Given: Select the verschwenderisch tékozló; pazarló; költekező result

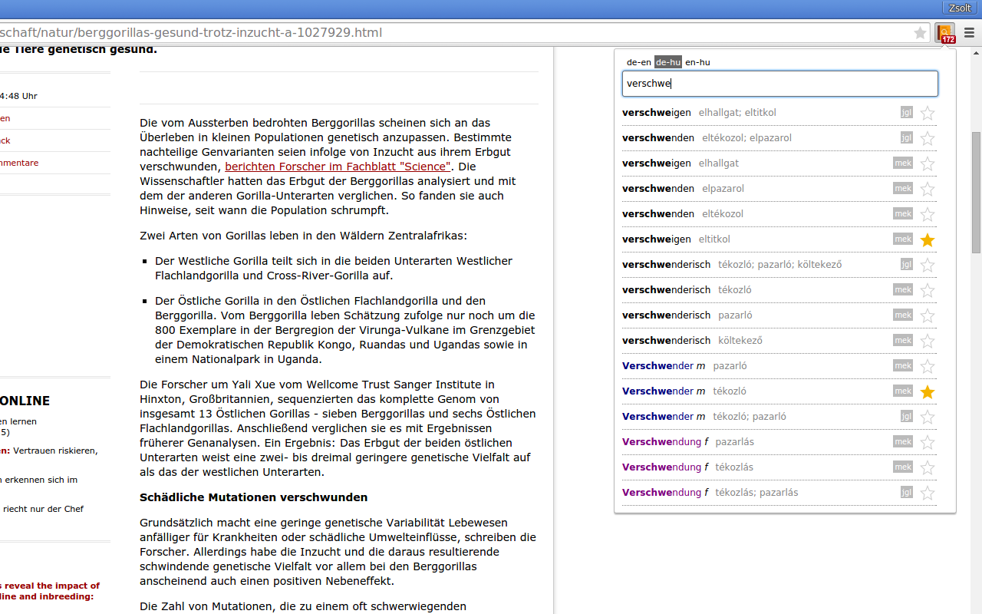Looking at the screenshot, I should tap(779, 265).
